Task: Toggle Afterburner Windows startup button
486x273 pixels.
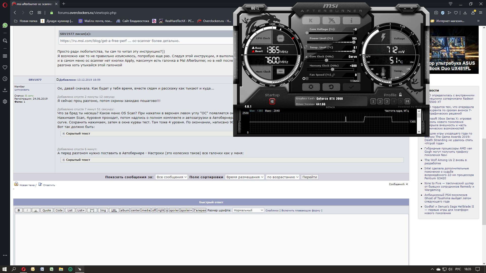Action: [x=272, y=101]
